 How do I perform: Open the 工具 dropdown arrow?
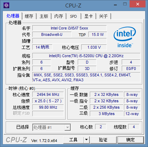87,140
